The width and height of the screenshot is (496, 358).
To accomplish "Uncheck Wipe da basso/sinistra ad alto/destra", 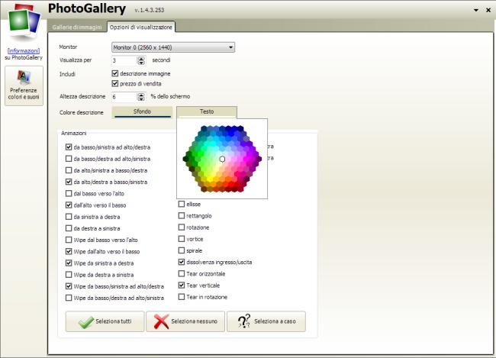I will click(69, 286).
